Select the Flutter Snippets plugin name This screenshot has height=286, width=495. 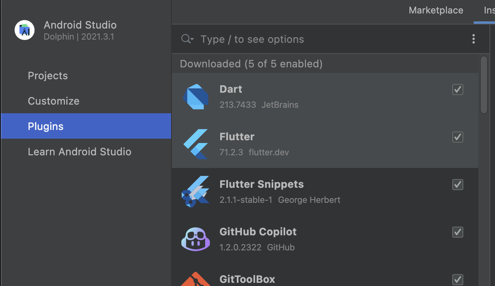(262, 184)
